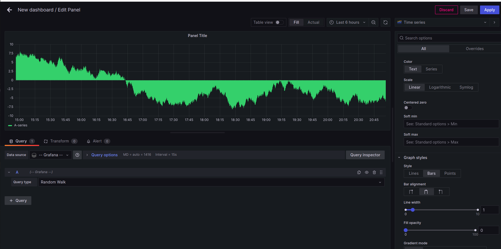501x249 pixels.
Task: Set graph style to Lines
Action: [414, 173]
